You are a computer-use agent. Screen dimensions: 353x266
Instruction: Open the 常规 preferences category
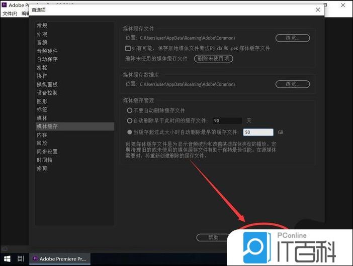(42, 26)
